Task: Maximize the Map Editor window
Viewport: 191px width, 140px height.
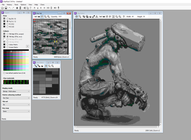Action: click(155, 13)
